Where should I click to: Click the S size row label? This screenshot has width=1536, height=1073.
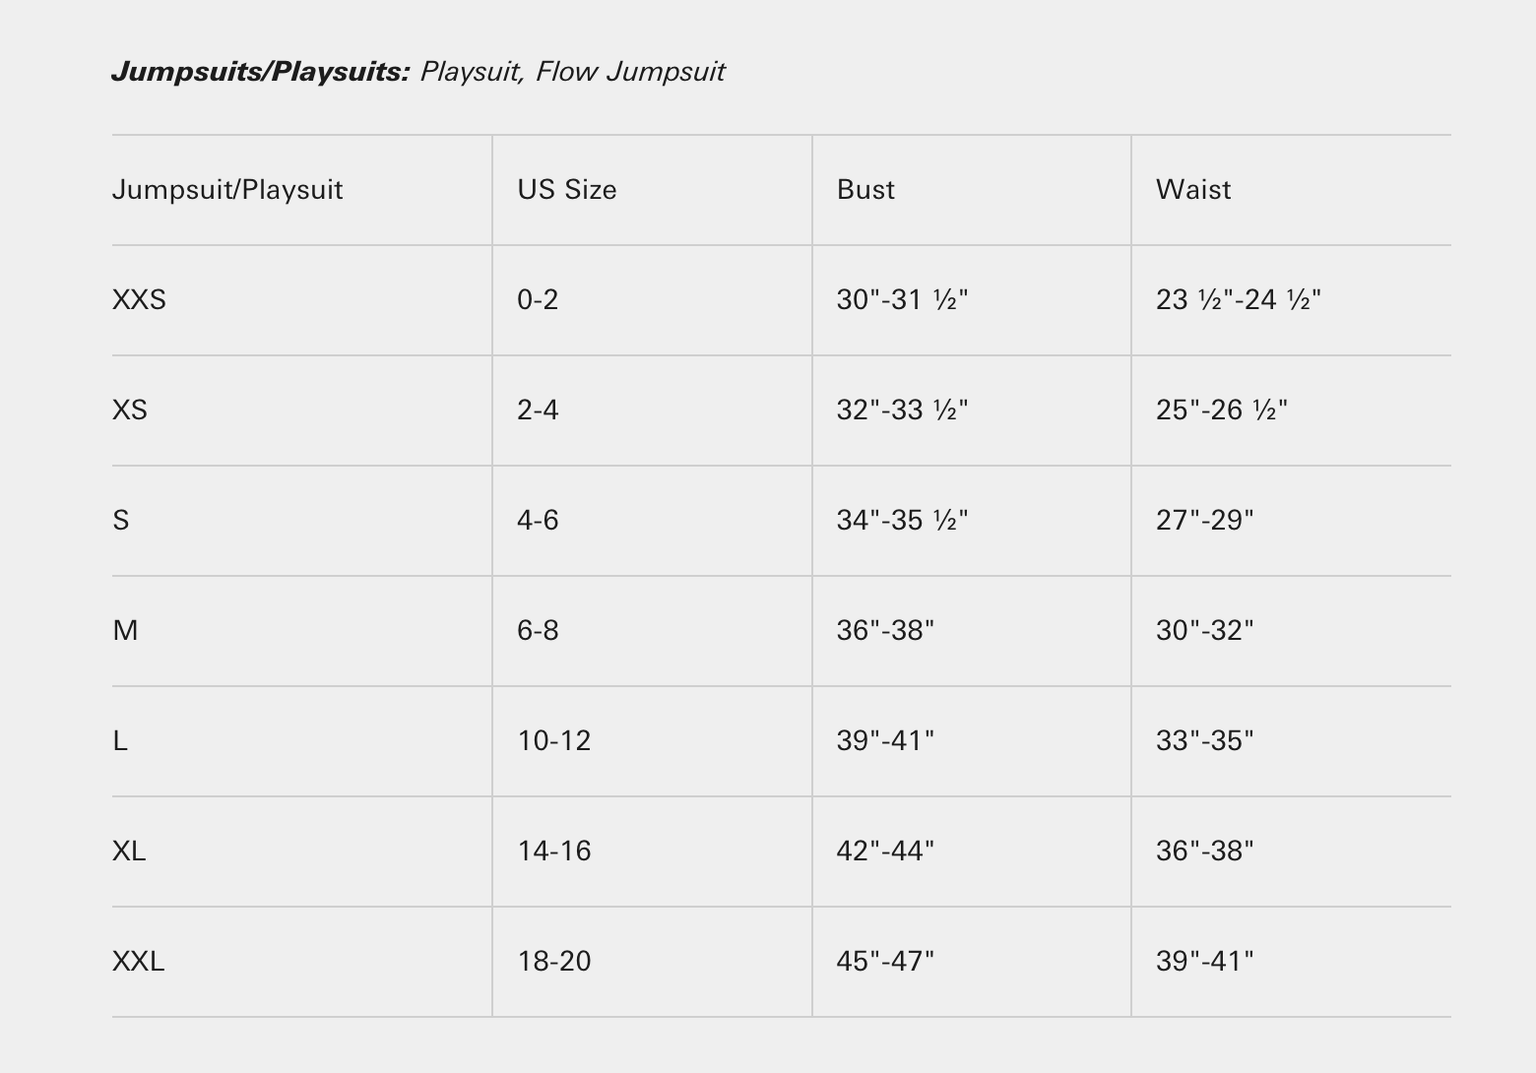click(x=121, y=521)
